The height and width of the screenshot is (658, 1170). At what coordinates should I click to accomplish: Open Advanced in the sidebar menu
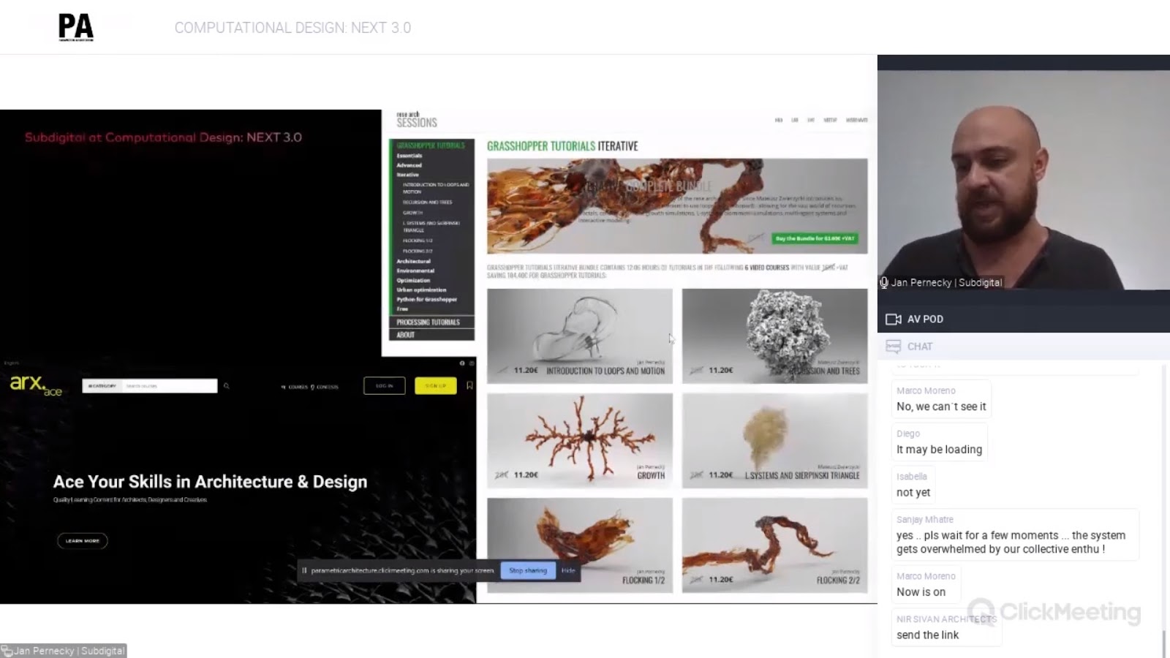(409, 165)
